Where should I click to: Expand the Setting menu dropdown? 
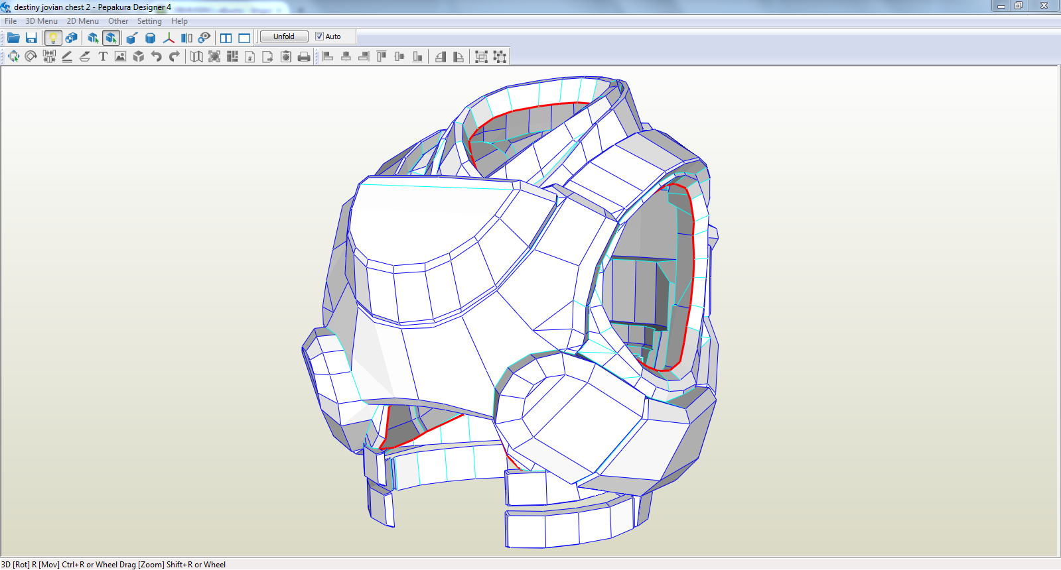pos(149,21)
